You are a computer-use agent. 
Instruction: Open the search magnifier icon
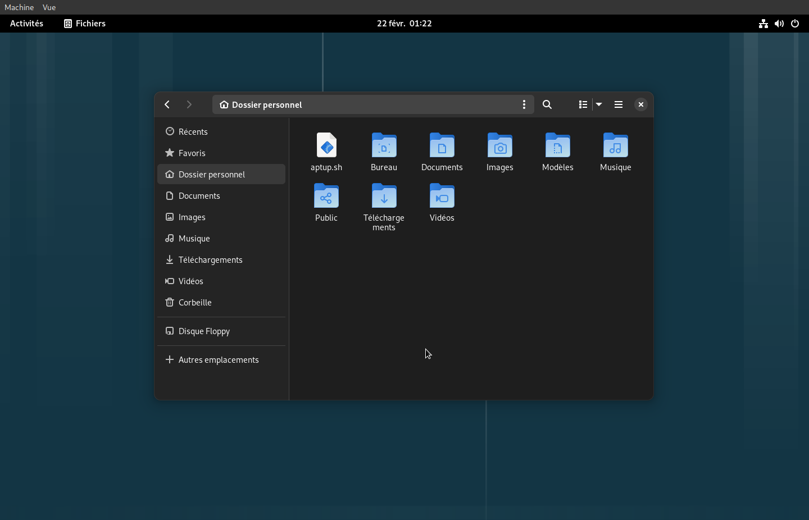(x=547, y=104)
